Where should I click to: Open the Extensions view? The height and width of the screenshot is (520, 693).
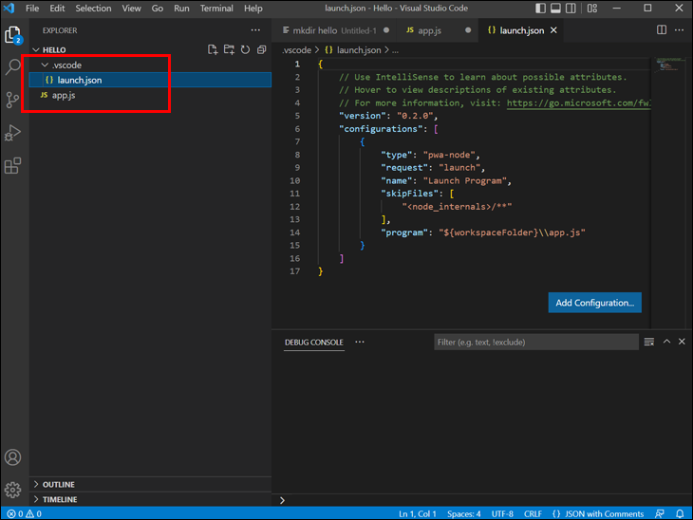tap(13, 166)
